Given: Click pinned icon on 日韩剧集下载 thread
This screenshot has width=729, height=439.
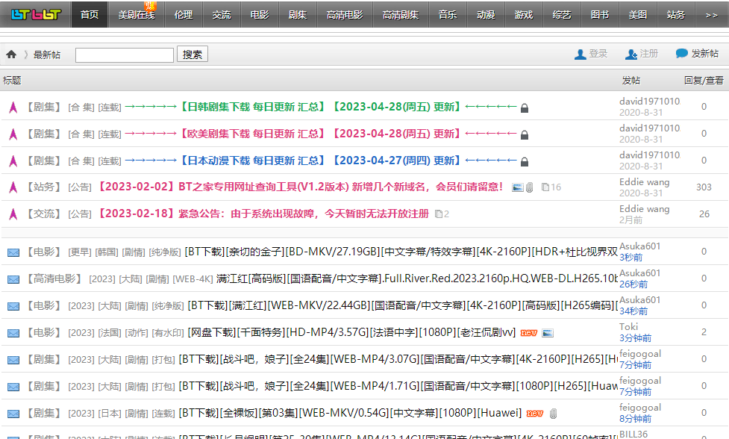Looking at the screenshot, I should tap(13, 108).
